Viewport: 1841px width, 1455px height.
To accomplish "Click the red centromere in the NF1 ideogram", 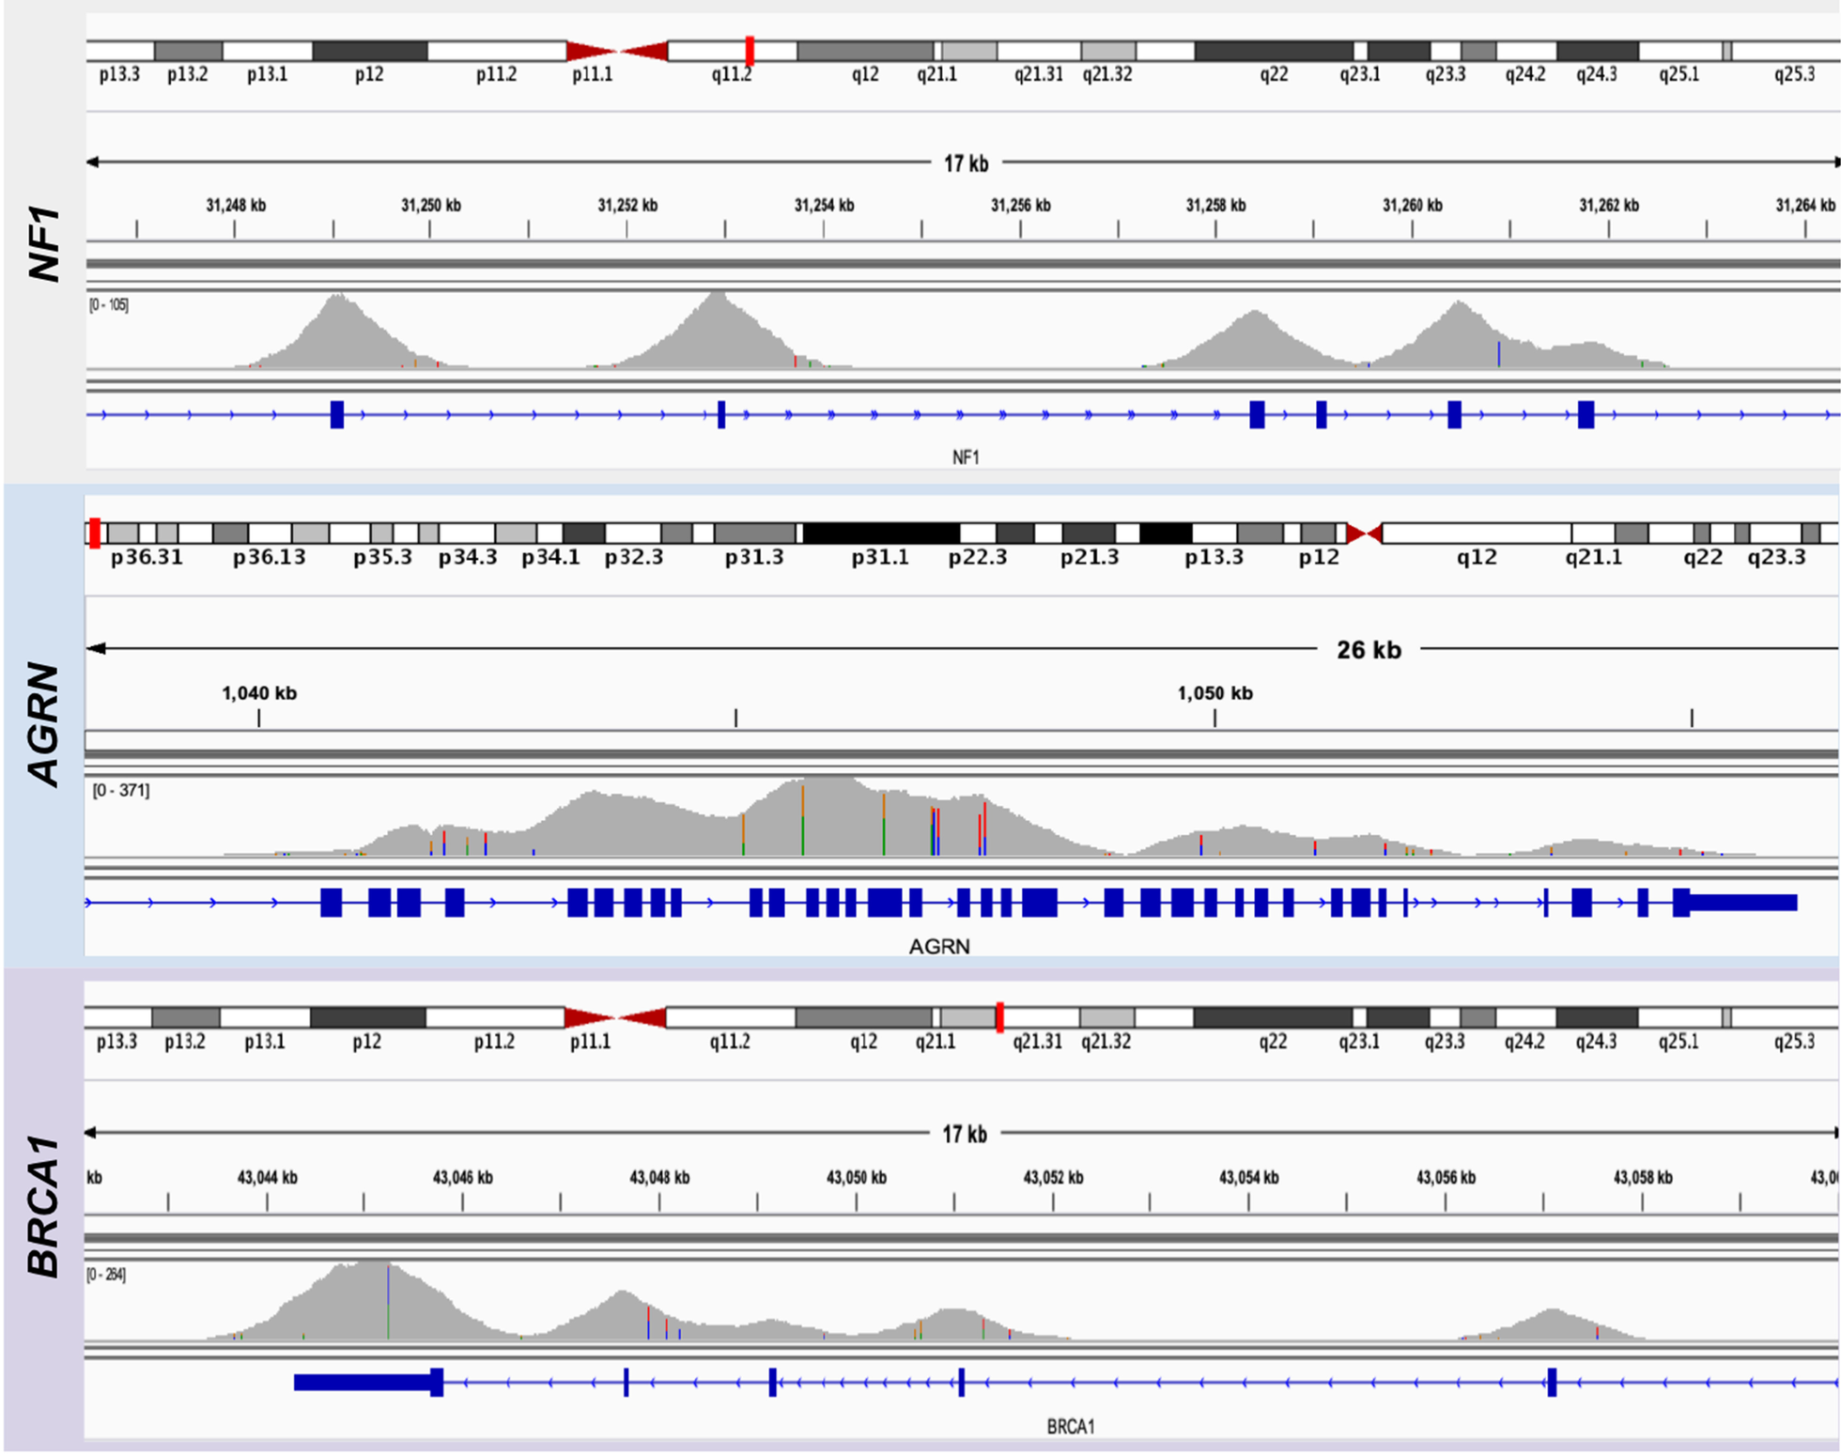I will [617, 51].
